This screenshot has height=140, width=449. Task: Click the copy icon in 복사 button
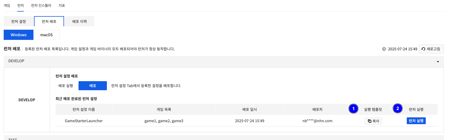pos(370,121)
